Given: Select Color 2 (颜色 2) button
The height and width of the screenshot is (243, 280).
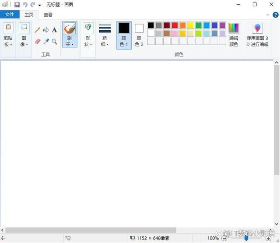Looking at the screenshot, I should tap(139, 35).
